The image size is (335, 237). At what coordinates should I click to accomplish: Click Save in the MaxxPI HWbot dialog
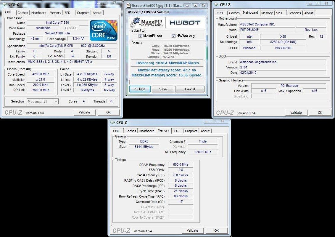pyautogui.click(x=163, y=89)
